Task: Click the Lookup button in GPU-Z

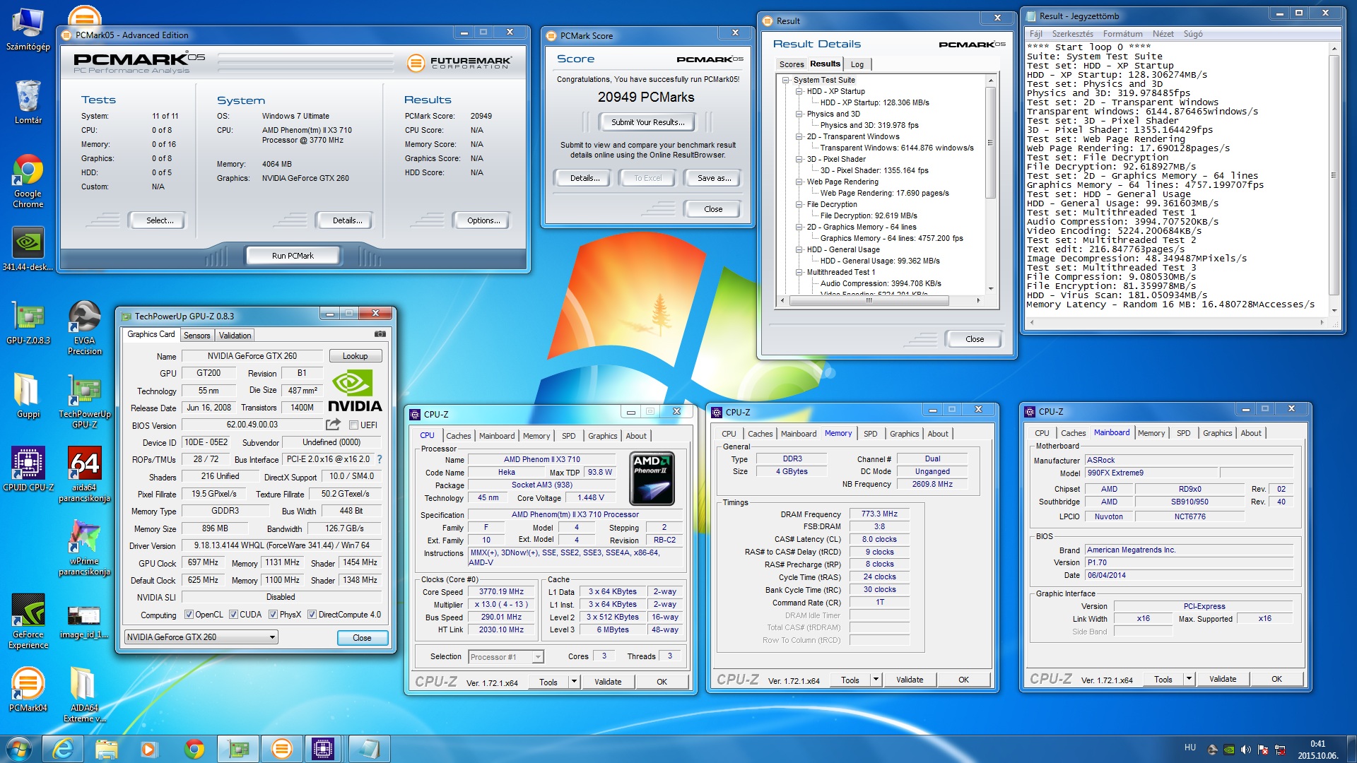Action: click(x=355, y=356)
